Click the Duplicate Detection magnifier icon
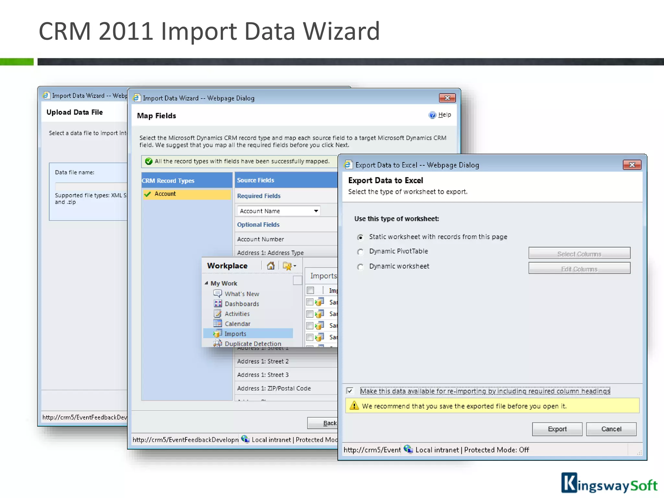664x498 pixels. point(218,343)
